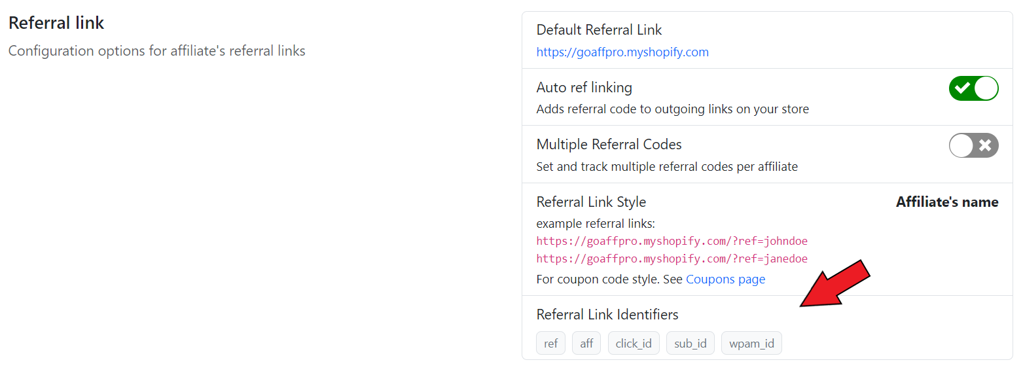Click the johndoe example referral link

[672, 241]
